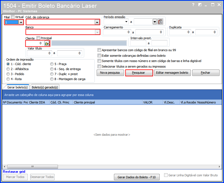The width and height of the screenshot is (224, 183).
Task: Click the Restaurar grid link
Action: (14, 172)
